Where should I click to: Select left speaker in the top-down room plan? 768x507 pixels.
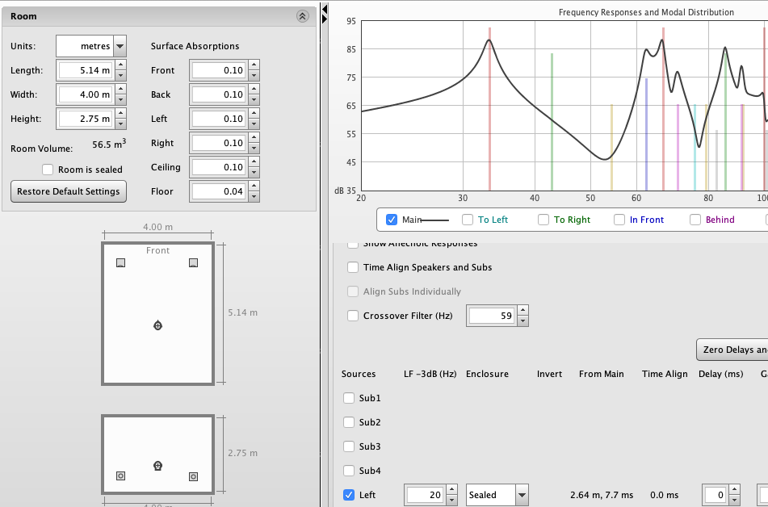tap(120, 263)
